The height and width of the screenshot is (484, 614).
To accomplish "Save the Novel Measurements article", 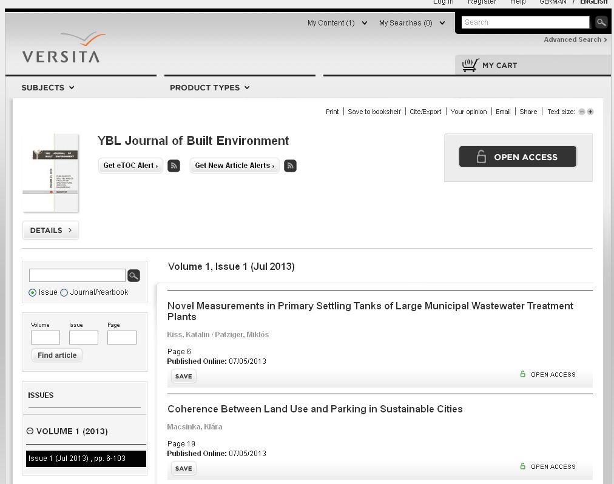I will 184,376.
